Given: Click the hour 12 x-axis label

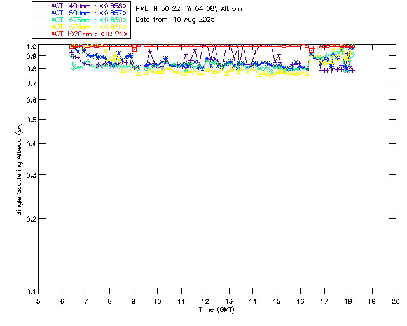Looking at the screenshot, I should click(205, 301).
